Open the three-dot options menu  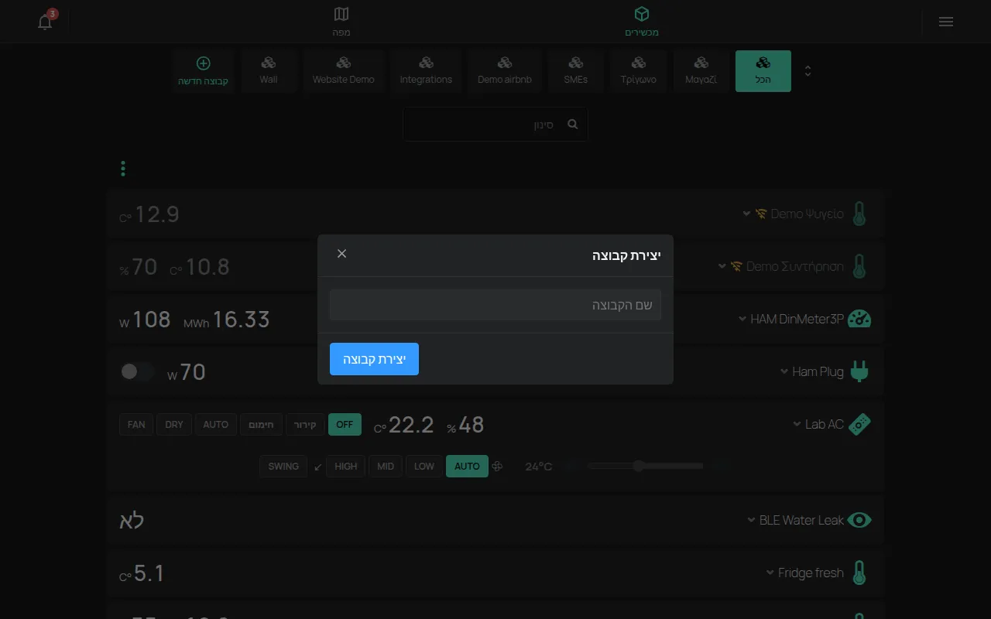coord(123,168)
